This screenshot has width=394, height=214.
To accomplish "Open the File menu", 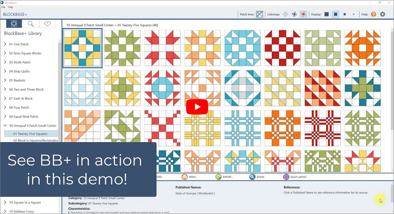I will pos(3,7).
